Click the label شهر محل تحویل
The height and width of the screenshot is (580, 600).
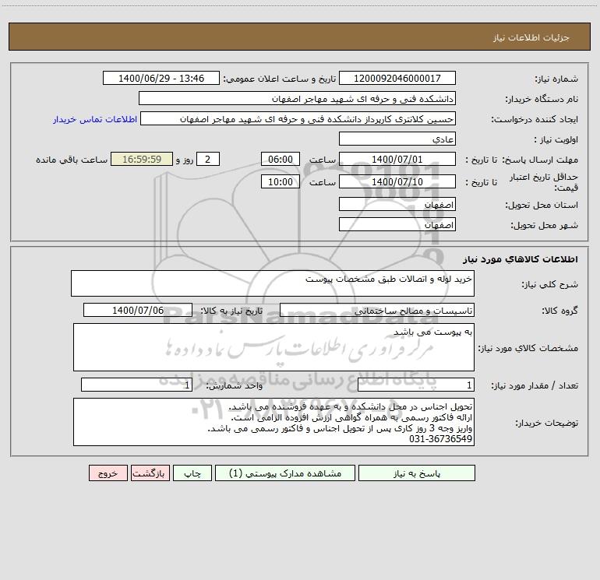coord(544,226)
